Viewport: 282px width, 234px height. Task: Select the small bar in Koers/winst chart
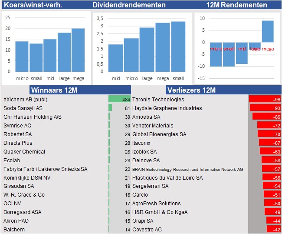[x=36, y=57]
